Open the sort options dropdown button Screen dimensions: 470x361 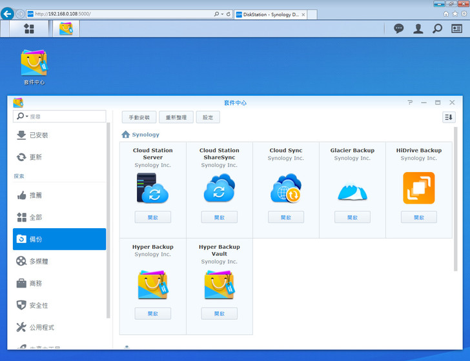click(x=449, y=117)
